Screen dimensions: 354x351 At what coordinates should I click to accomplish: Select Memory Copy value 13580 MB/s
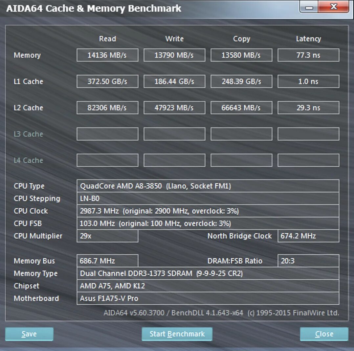pos(241,55)
